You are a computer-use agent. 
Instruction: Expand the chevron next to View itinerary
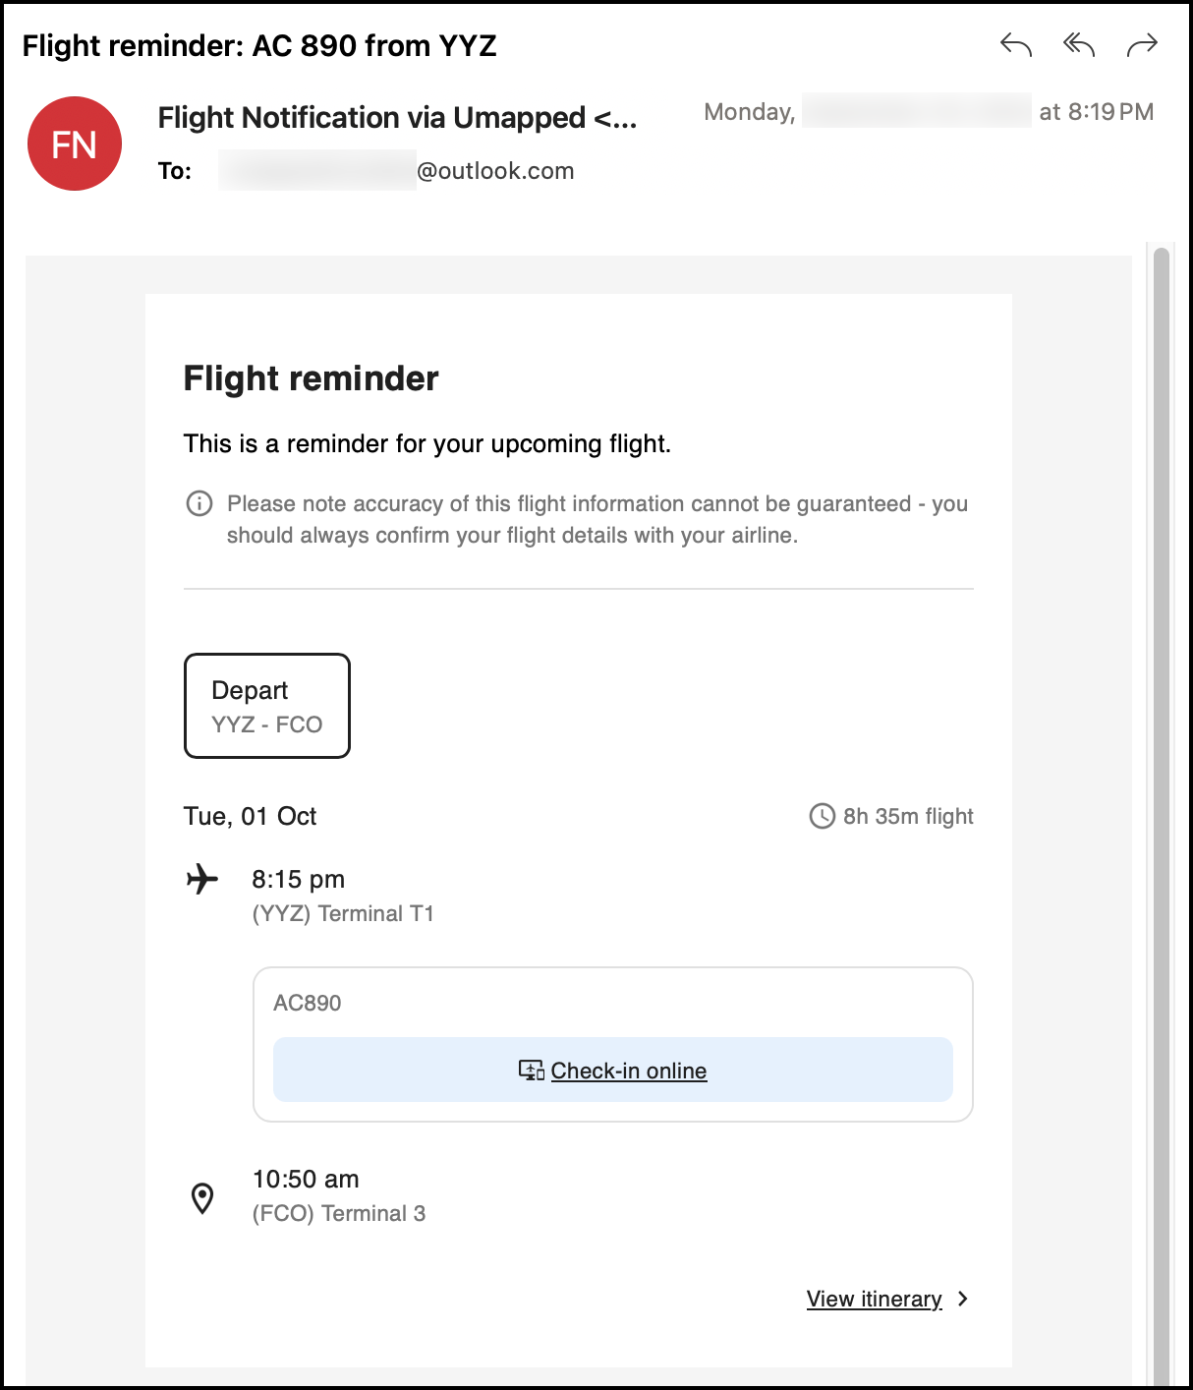pos(963,1299)
